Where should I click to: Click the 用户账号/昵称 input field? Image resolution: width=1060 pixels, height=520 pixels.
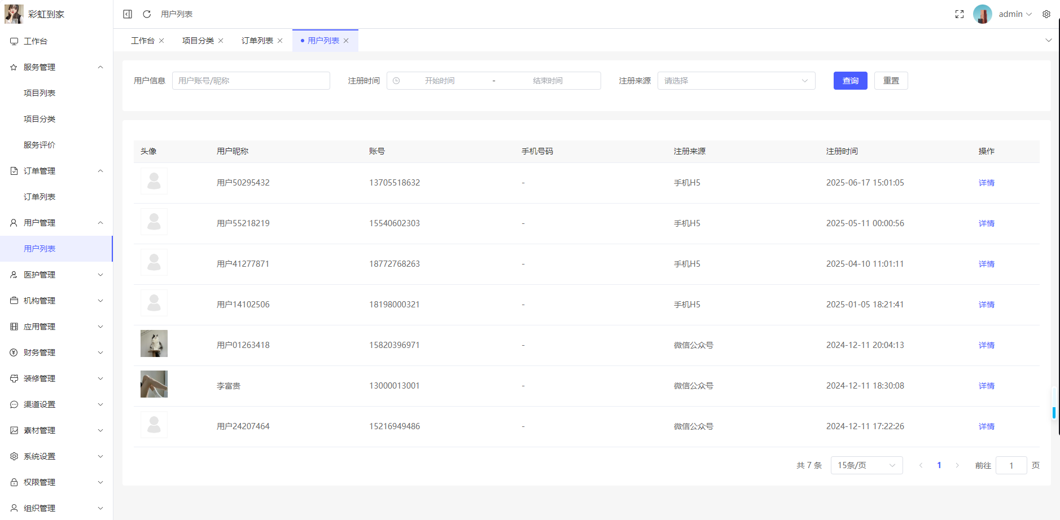[251, 81]
